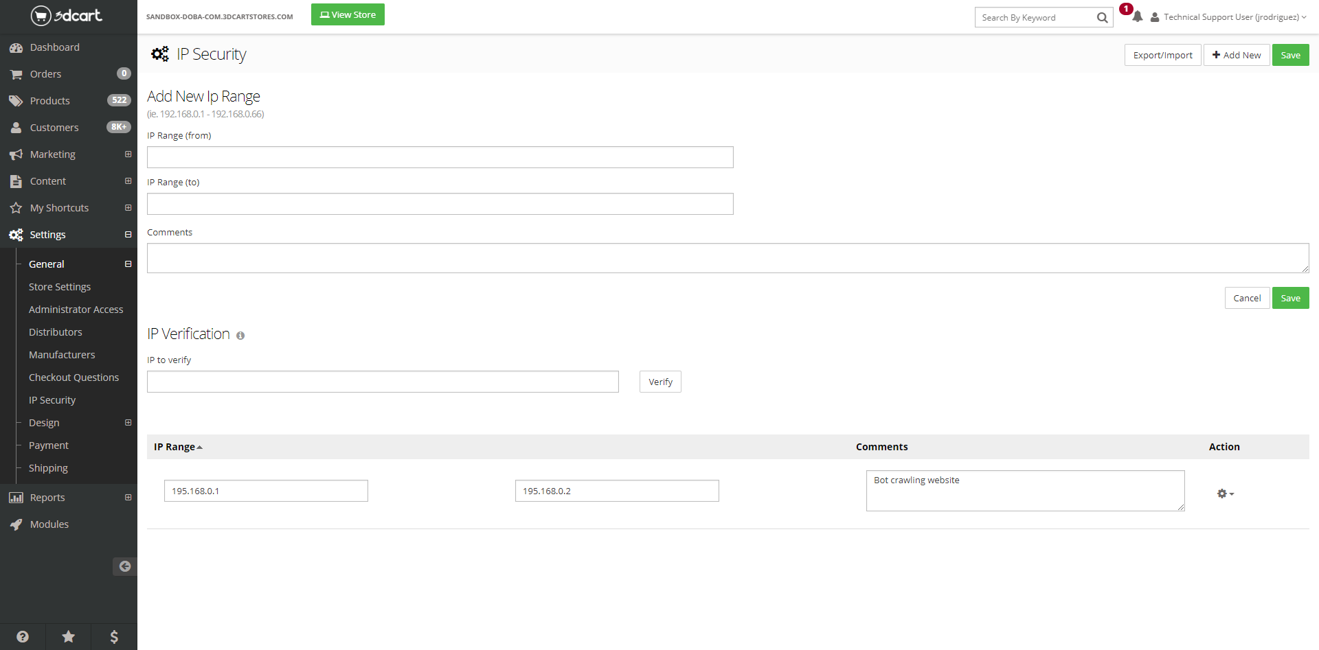
Task: Click the Verify button
Action: pos(659,382)
